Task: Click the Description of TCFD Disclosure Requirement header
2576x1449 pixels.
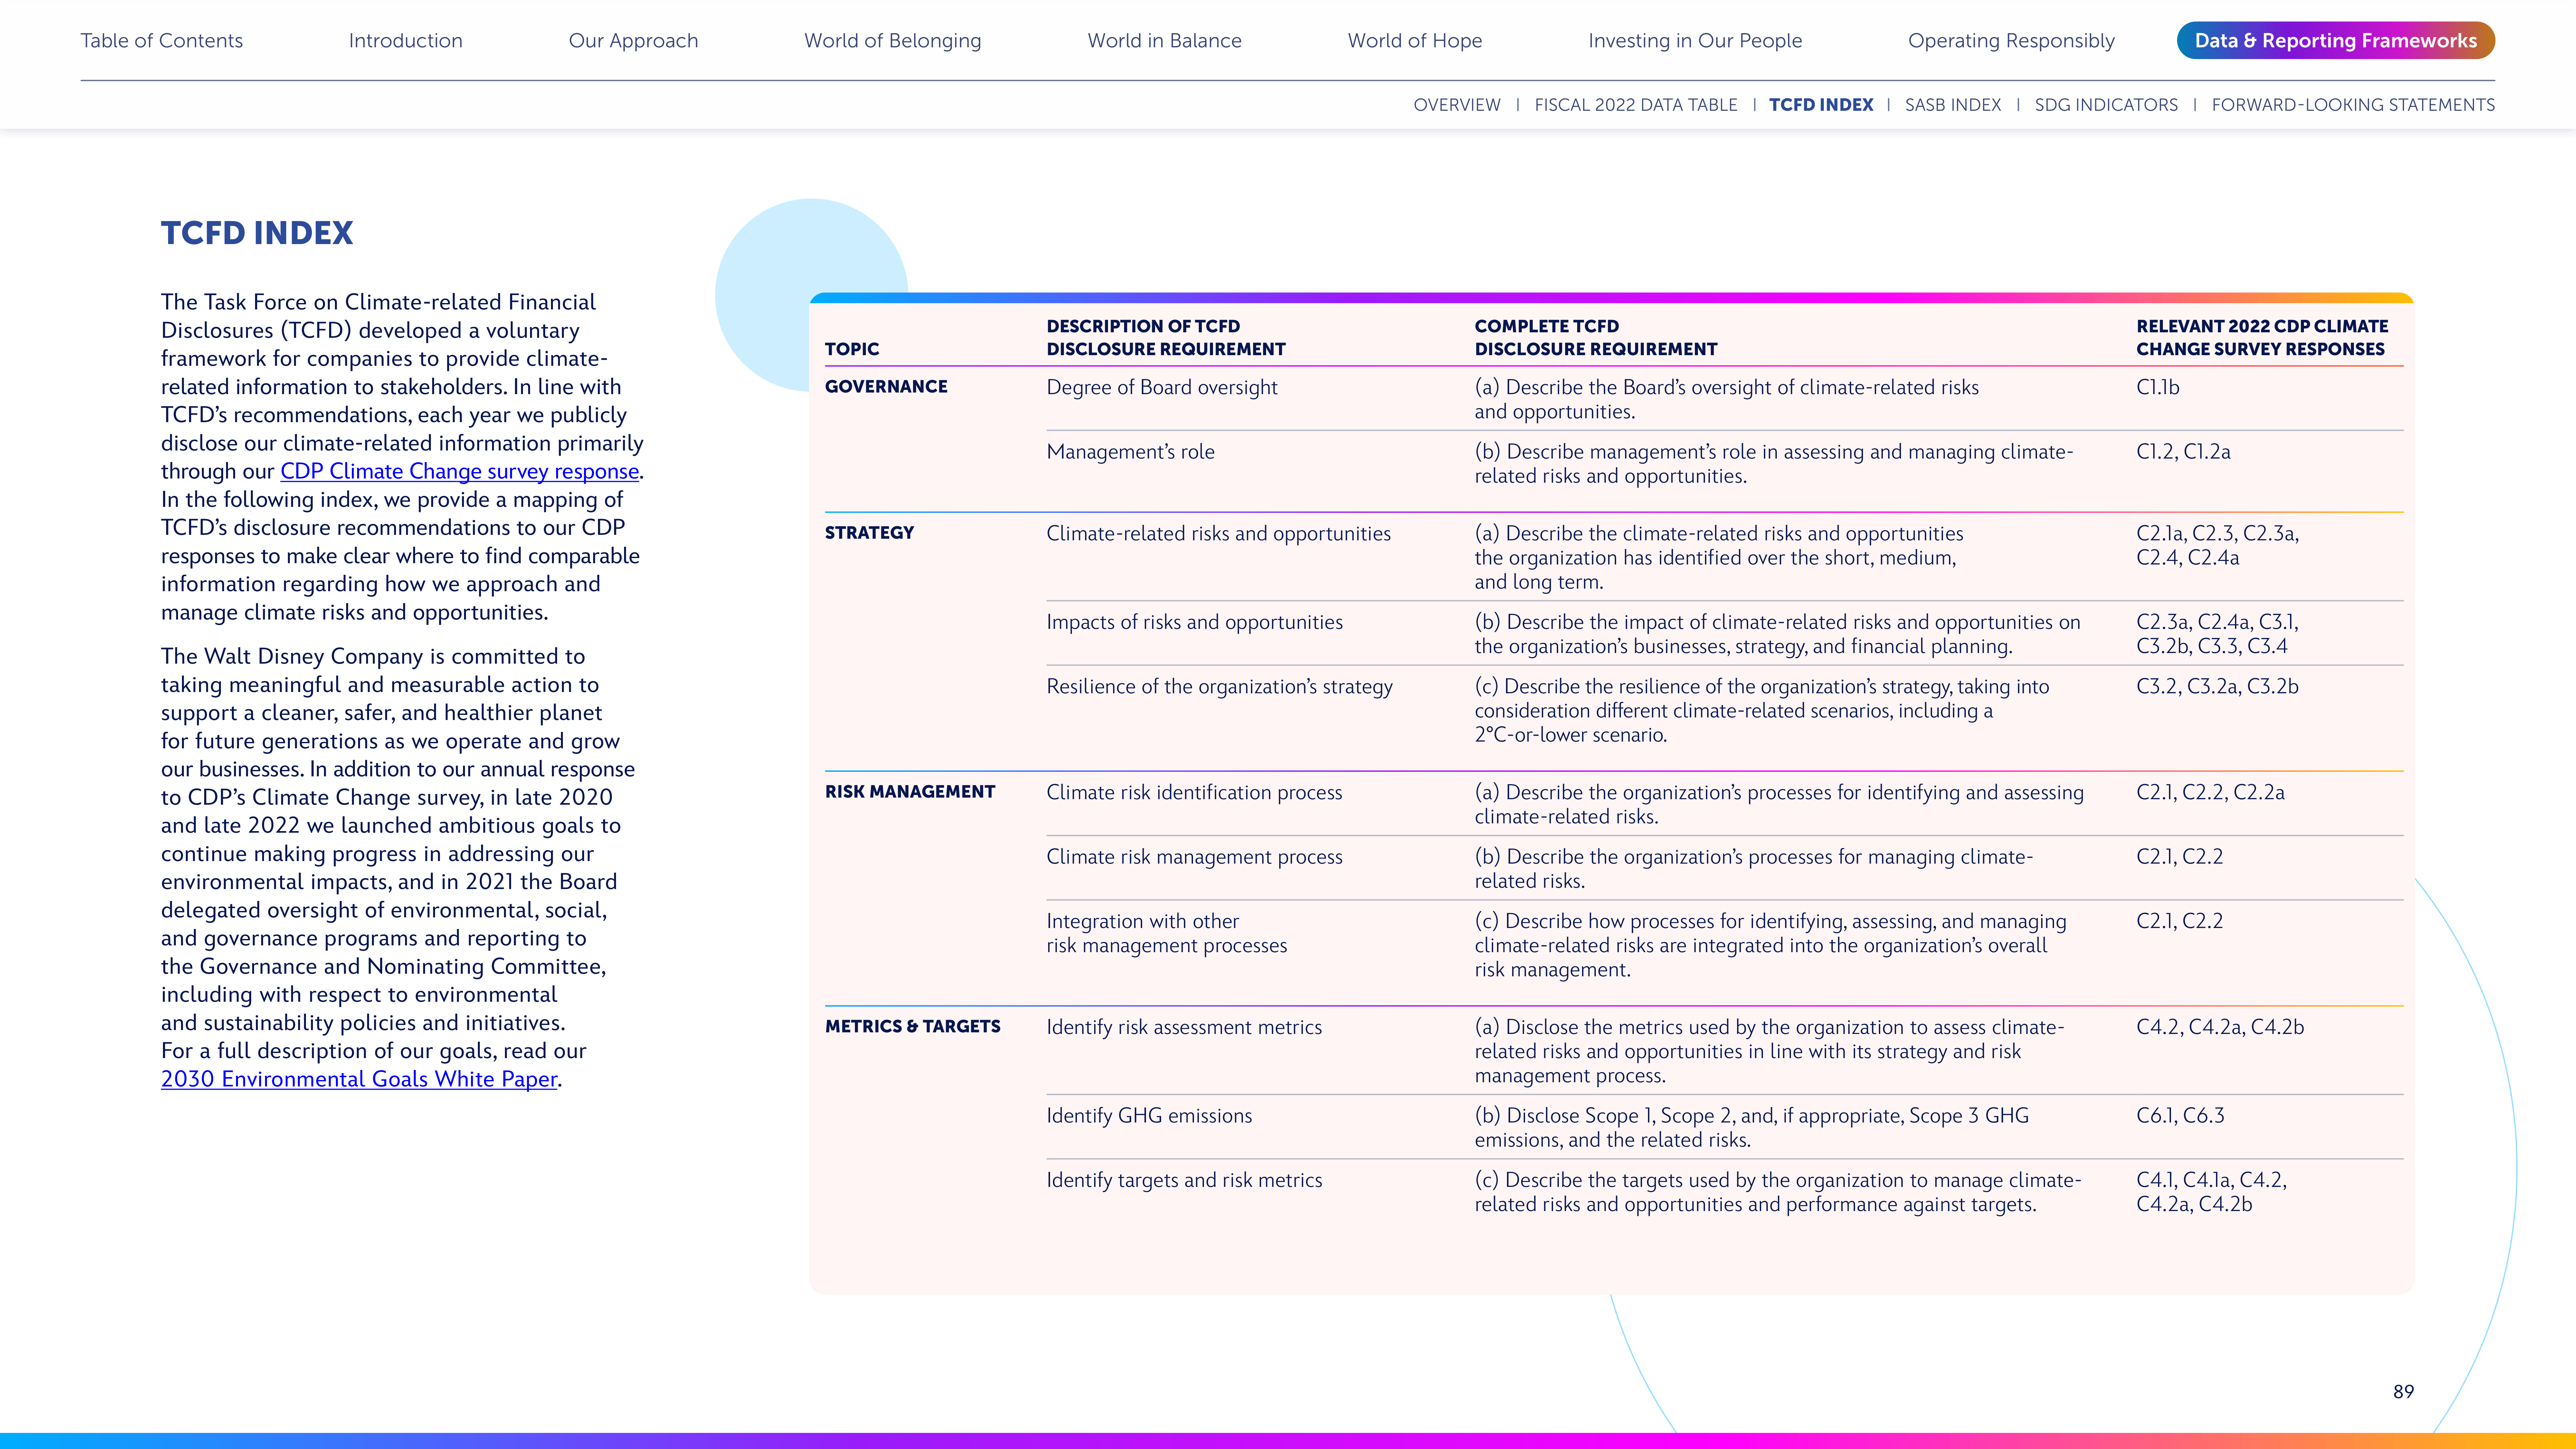Action: pyautogui.click(x=1166, y=338)
